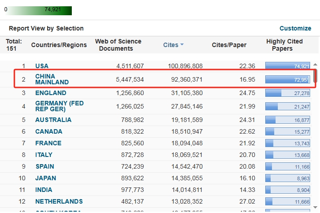The height and width of the screenshot is (213, 320).
Task: Open the USA country link
Action: pyautogui.click(x=42, y=66)
